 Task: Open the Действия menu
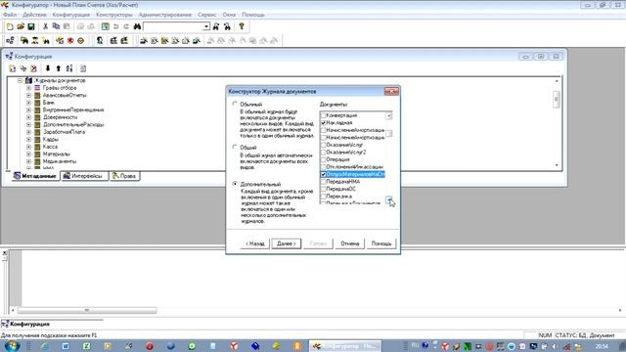pos(34,15)
